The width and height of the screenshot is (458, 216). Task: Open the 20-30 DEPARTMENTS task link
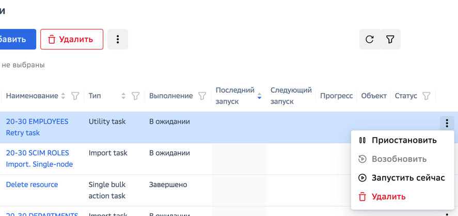42,214
